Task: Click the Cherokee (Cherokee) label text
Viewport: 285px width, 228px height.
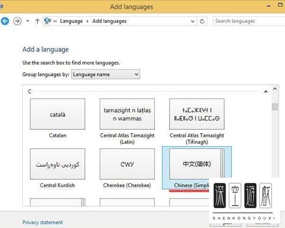Action: pyautogui.click(x=127, y=185)
